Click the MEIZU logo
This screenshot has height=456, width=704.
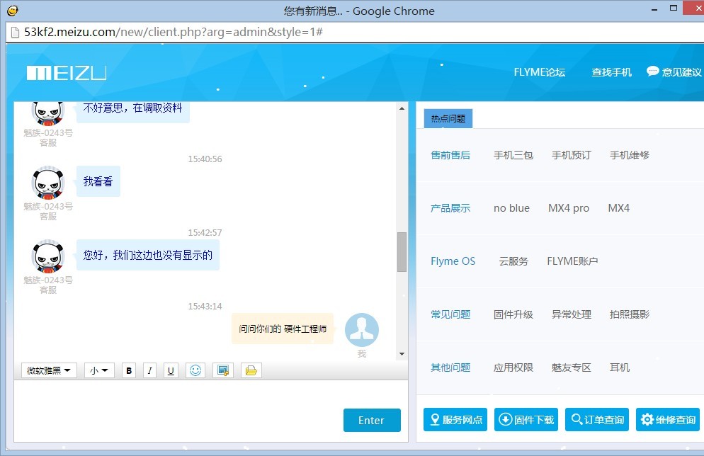(x=67, y=73)
